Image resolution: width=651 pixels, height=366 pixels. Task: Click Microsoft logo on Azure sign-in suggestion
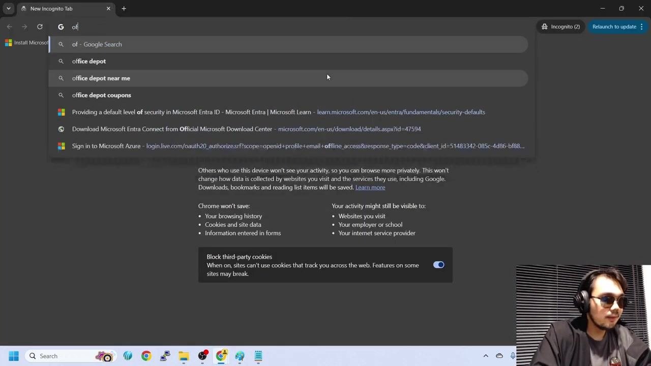(x=61, y=146)
